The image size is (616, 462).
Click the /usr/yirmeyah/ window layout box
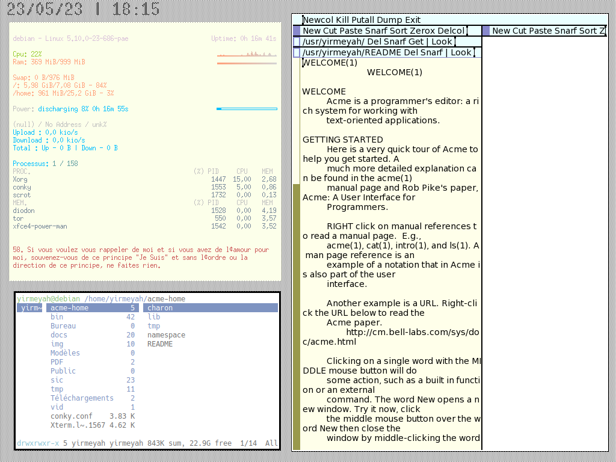297,42
